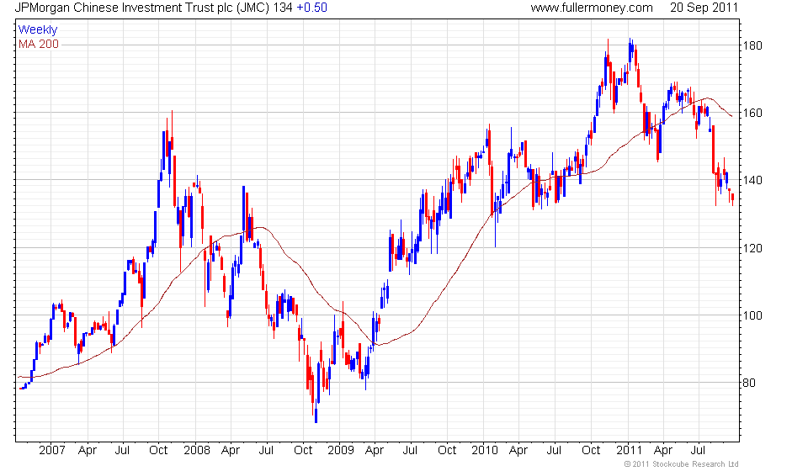Click the Apr label following 2011
Screen dimensions: 808x471
662,451
